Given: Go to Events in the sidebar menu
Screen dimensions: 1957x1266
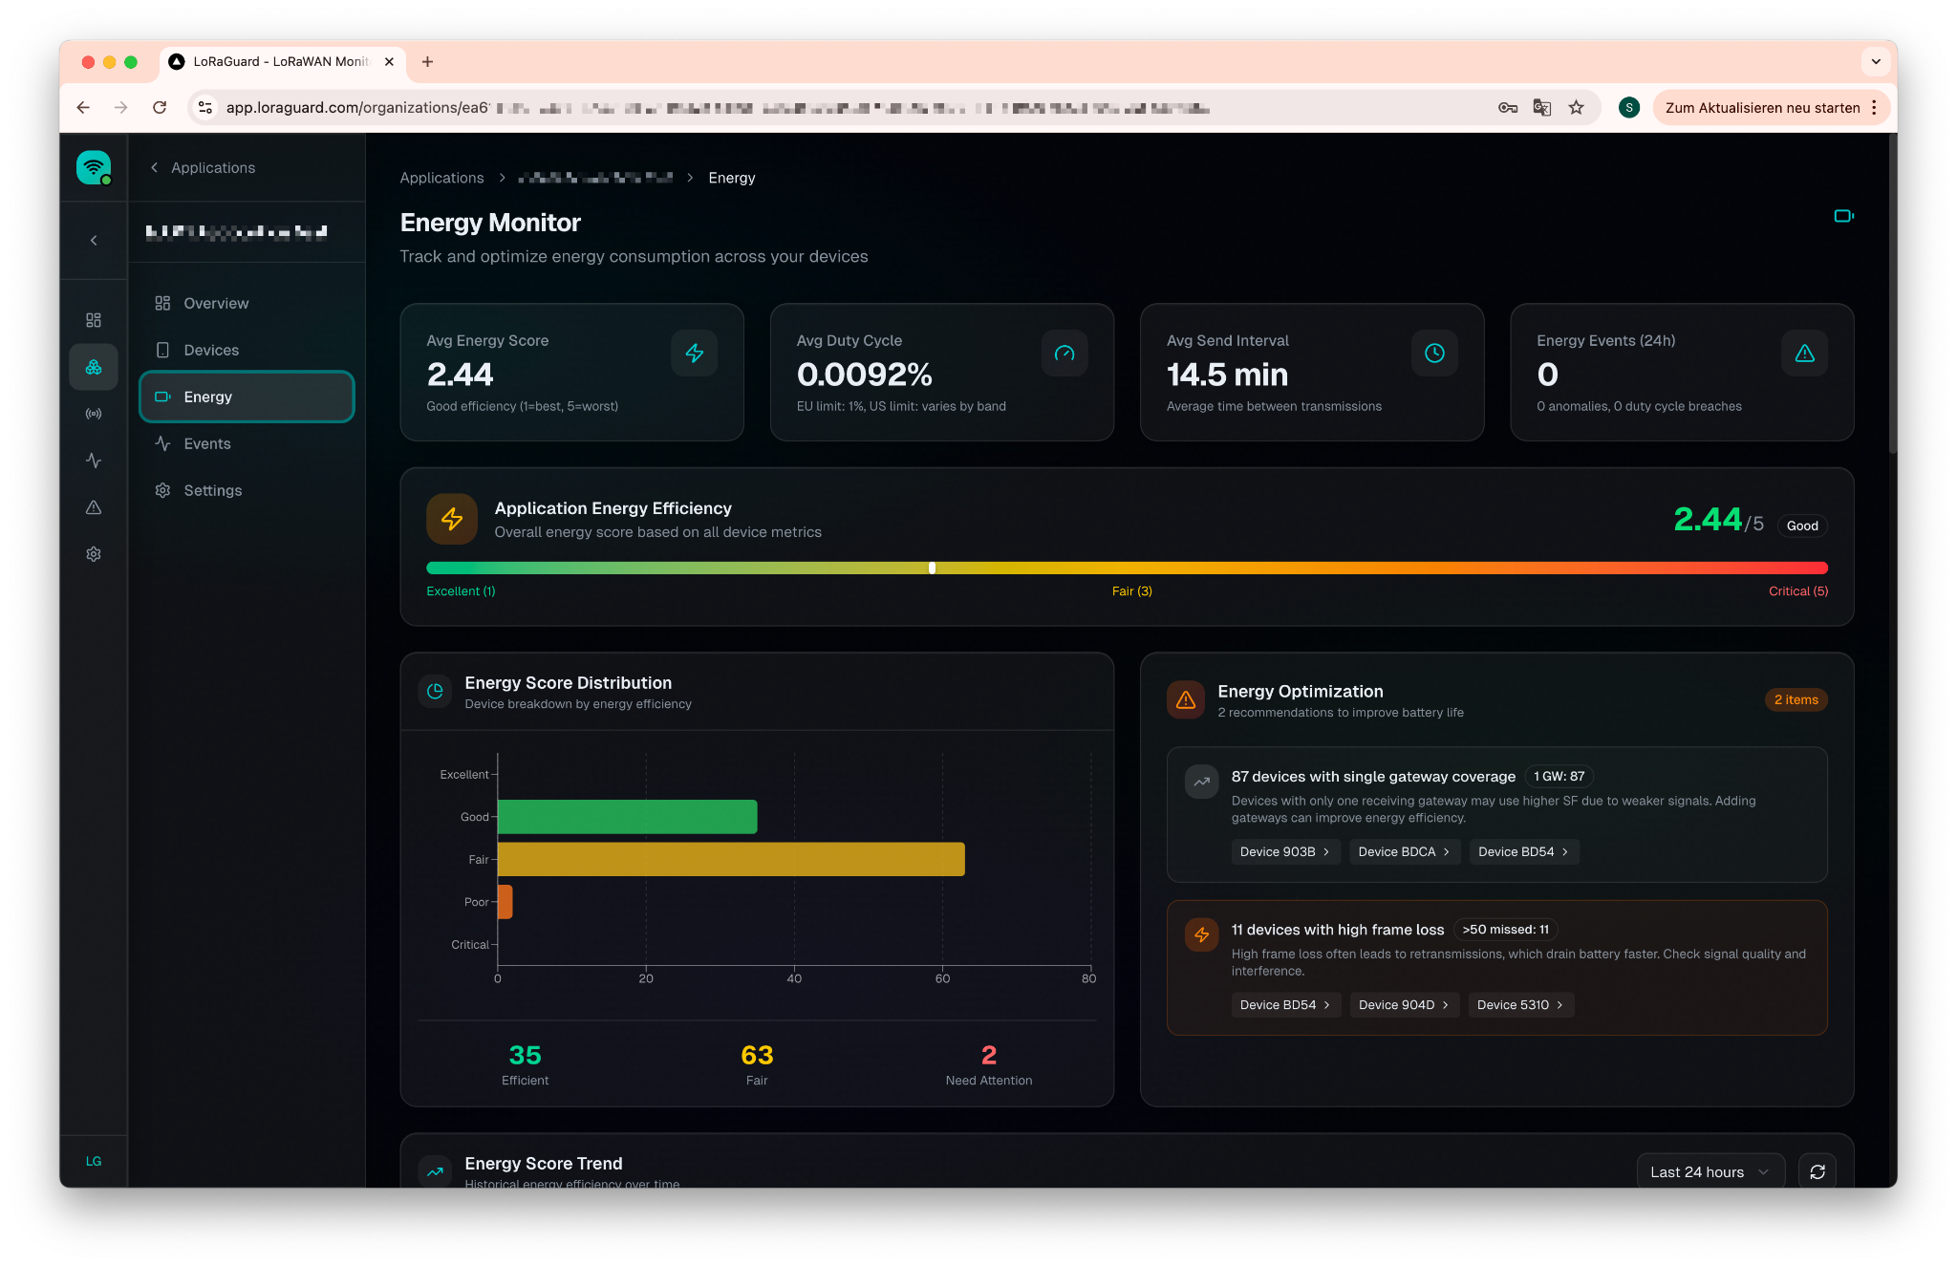Looking at the screenshot, I should pos(207,443).
